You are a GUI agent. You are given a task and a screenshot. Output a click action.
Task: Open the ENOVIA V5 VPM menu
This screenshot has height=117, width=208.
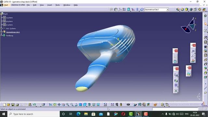[18, 5]
